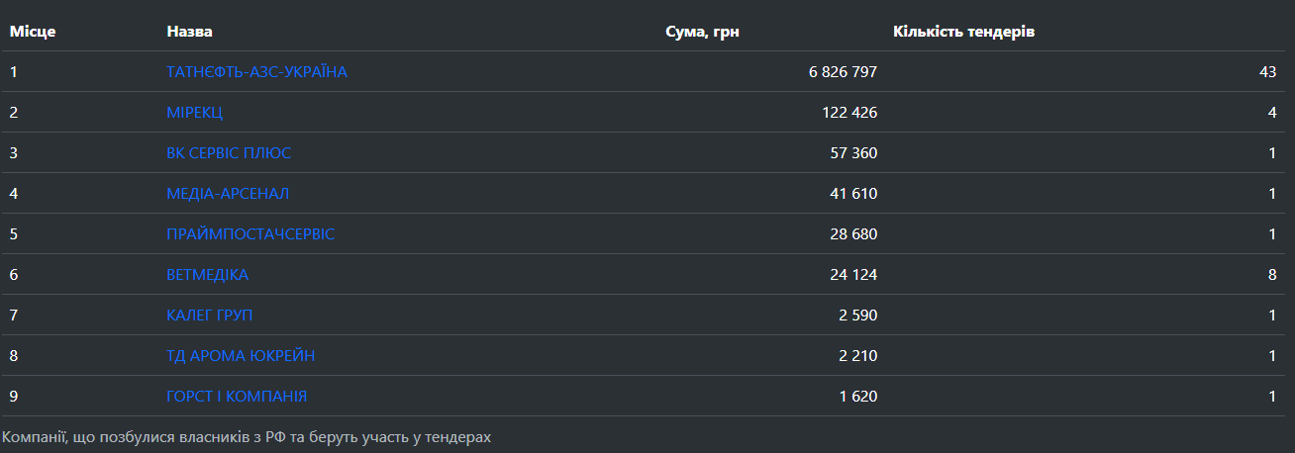Open the МІРЕКЦ company link
This screenshot has height=453, width=1295.
pyautogui.click(x=194, y=113)
